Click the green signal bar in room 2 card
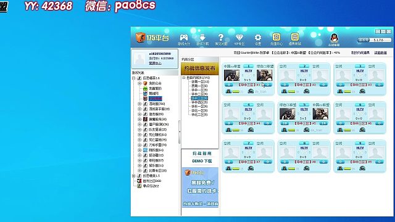The width and height of the screenshot is (395, 222). [291, 91]
